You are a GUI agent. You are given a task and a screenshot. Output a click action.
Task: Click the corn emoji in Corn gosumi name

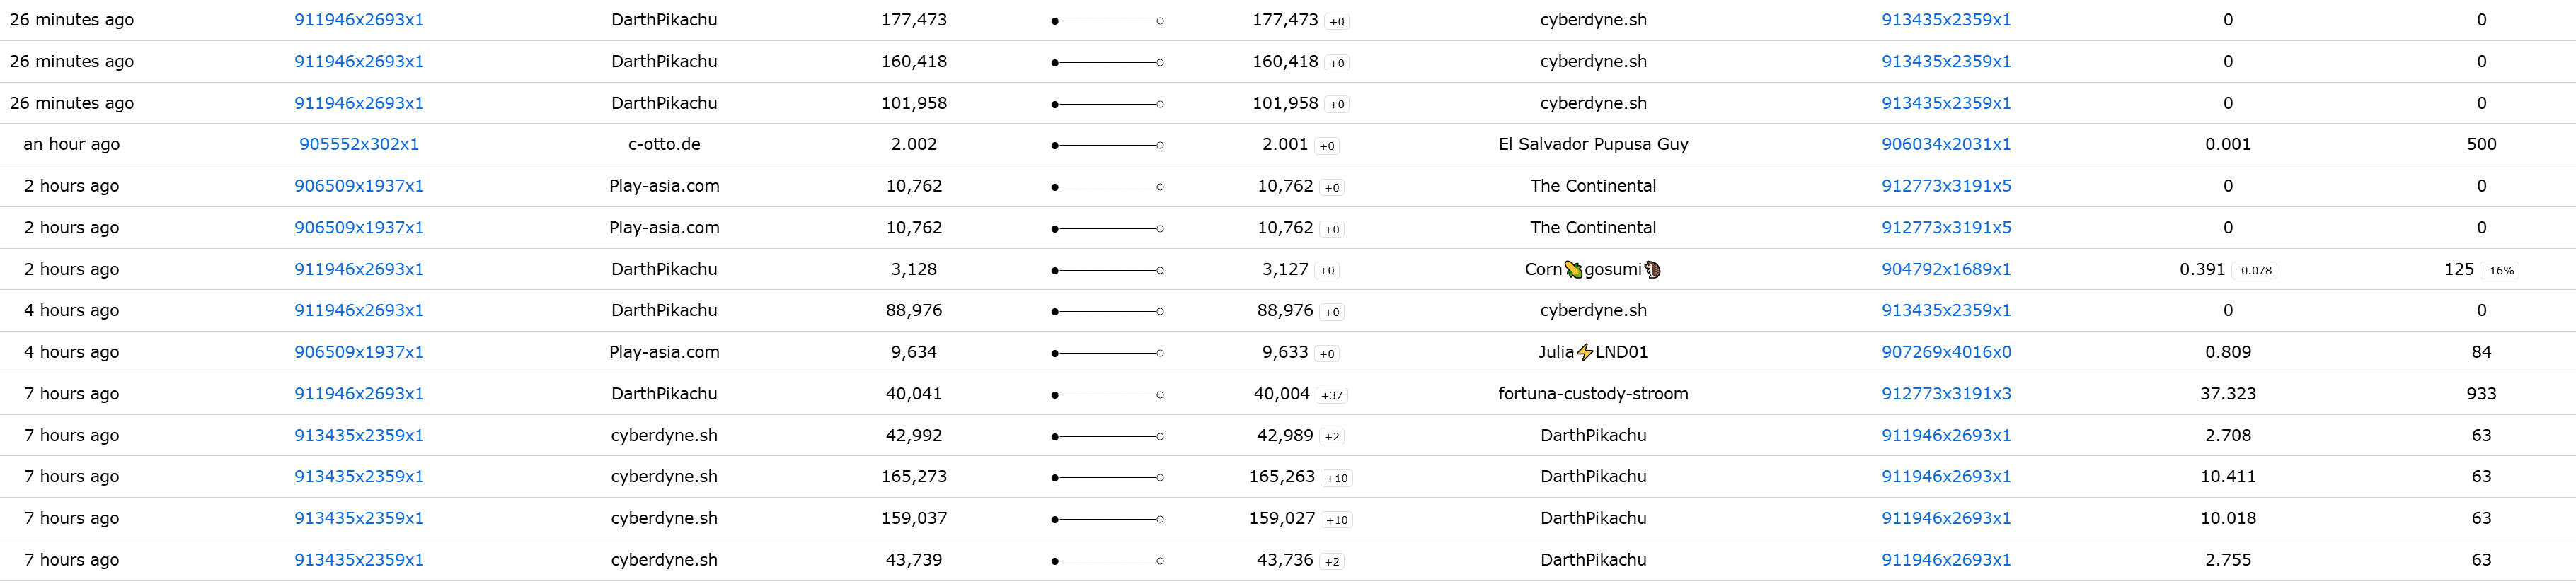click(1573, 269)
